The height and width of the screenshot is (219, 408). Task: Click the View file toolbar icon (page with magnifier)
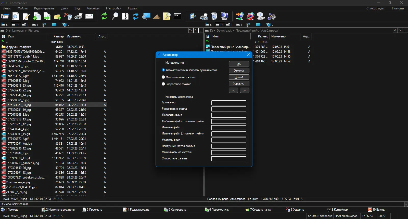click(x=16, y=17)
